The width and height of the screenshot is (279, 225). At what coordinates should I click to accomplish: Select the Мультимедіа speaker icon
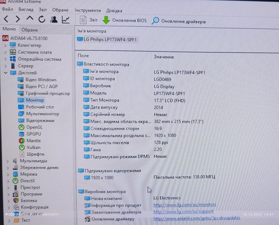(15, 161)
